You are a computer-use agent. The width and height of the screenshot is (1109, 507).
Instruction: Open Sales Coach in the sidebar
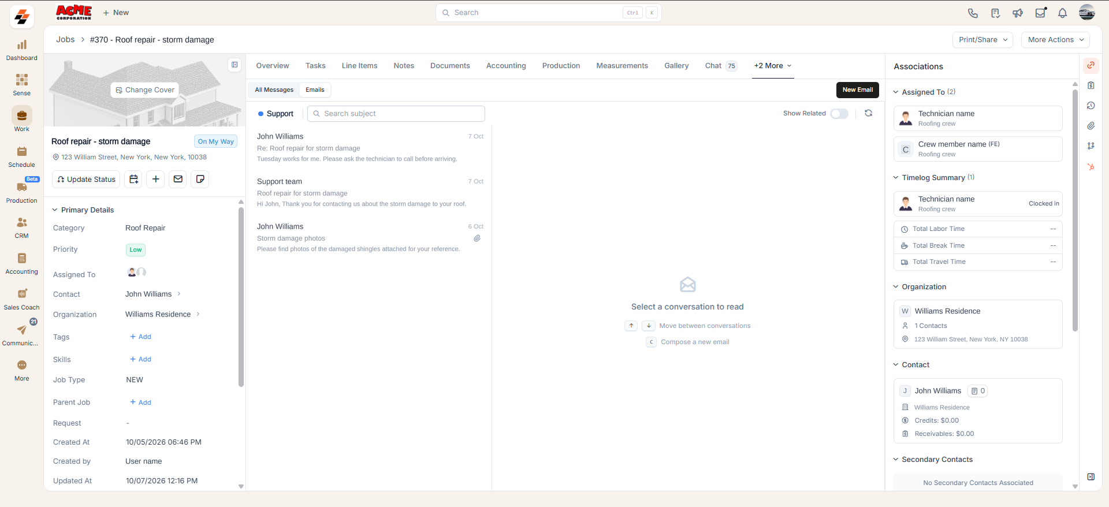coord(22,299)
